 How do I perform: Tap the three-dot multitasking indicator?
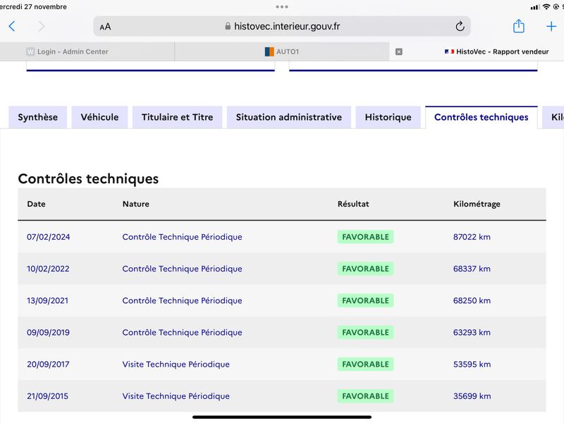click(282, 7)
